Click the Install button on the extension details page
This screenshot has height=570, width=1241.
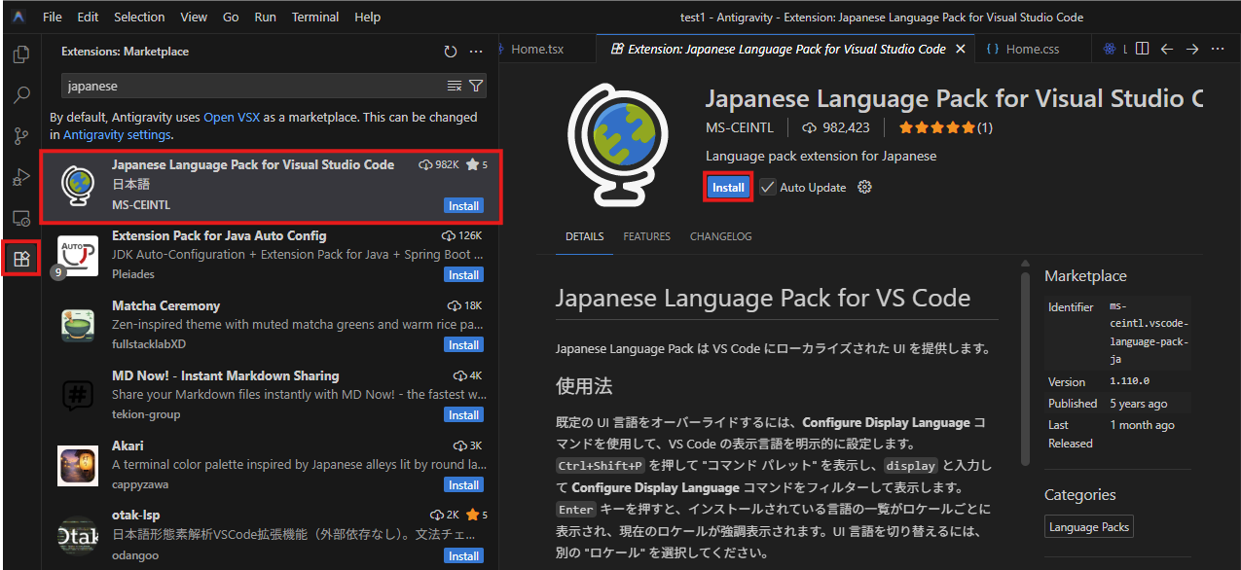click(728, 188)
